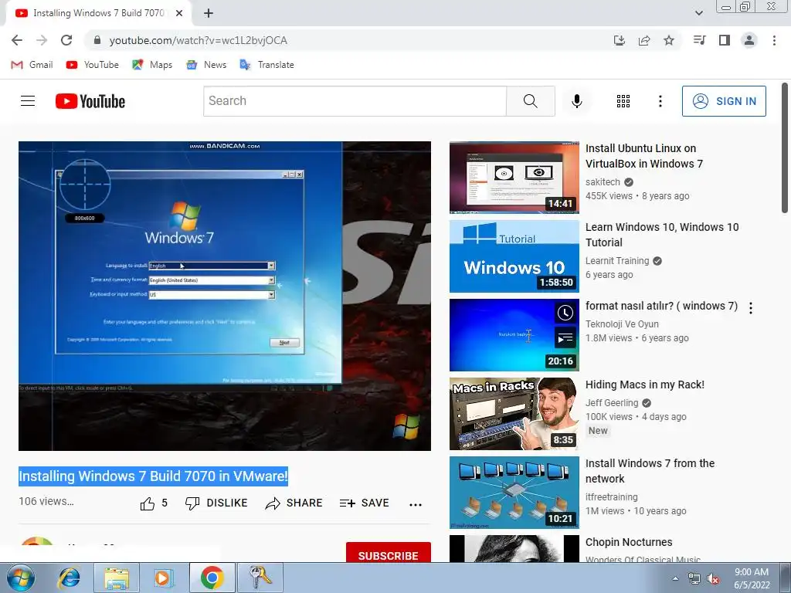
Task: Save video to playlist with SAVE
Action: click(x=365, y=503)
